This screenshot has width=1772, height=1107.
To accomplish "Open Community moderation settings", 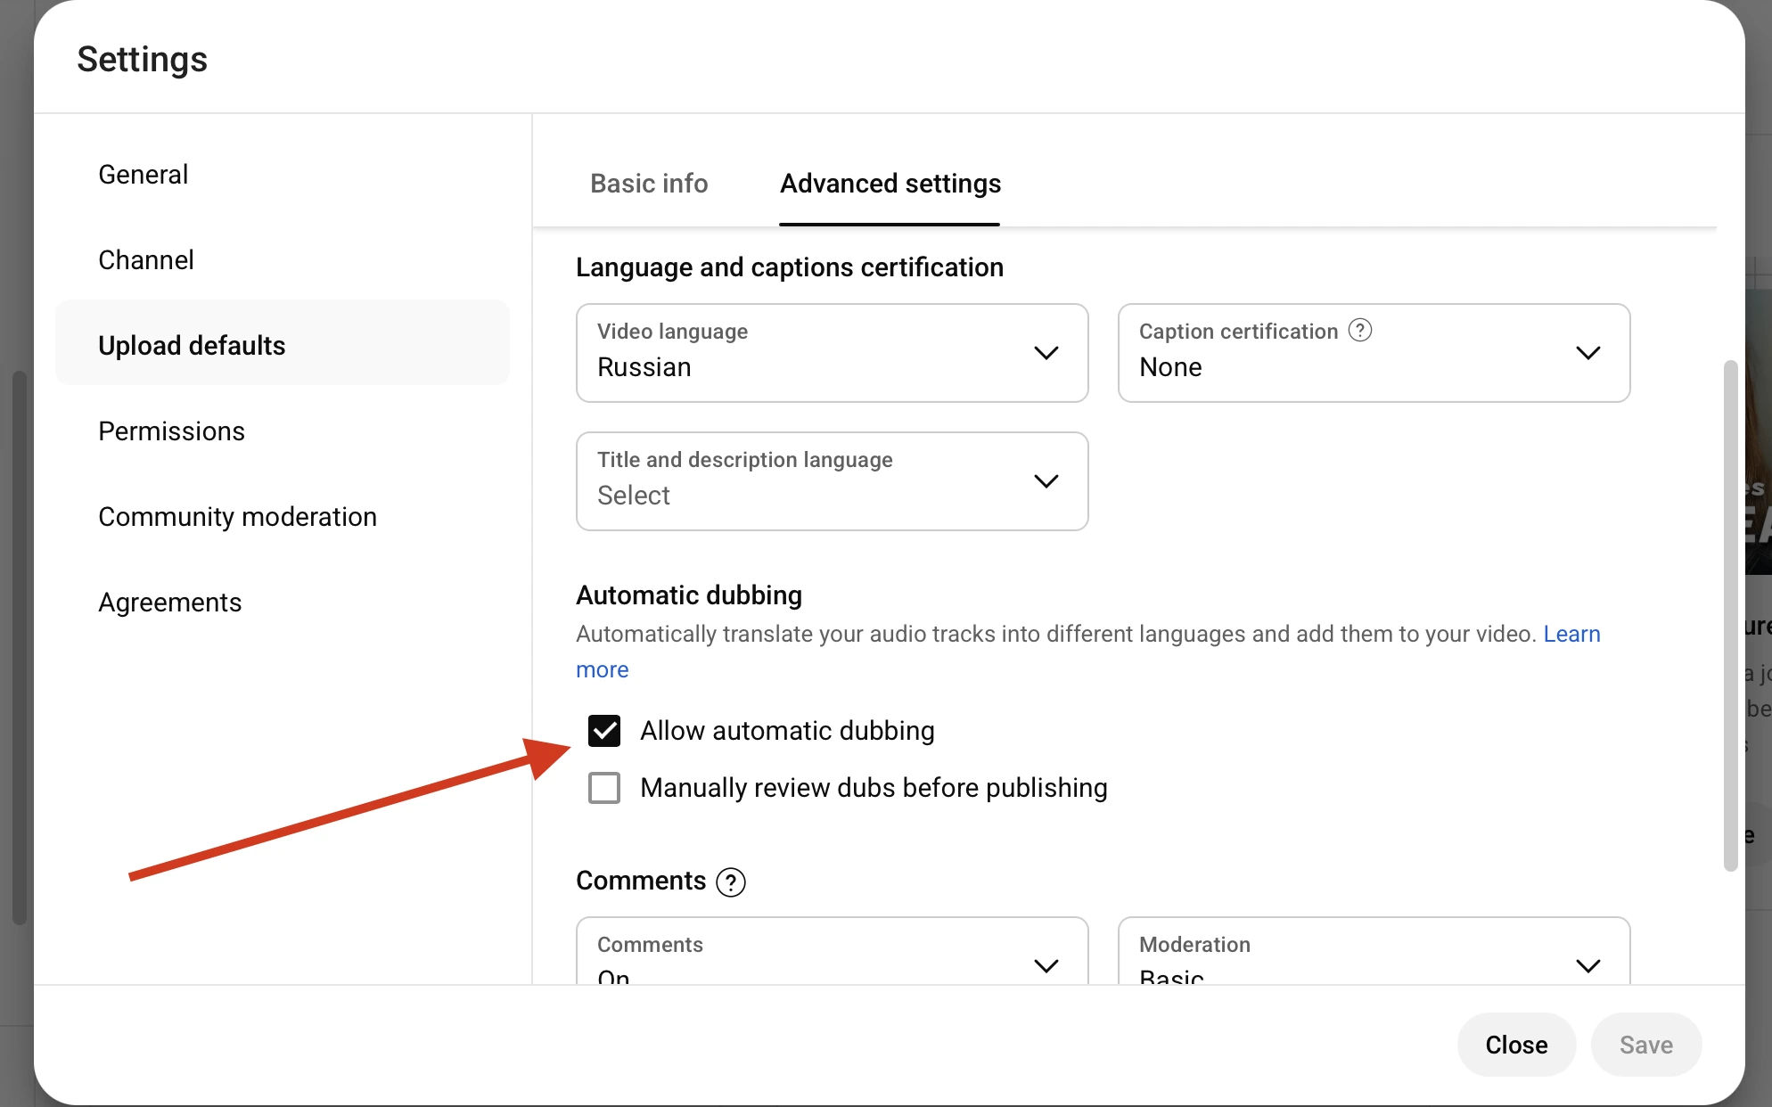I will click(237, 516).
